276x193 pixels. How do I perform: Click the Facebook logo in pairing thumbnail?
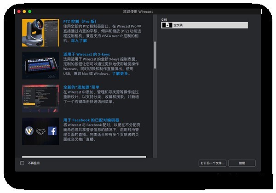coord(52,131)
